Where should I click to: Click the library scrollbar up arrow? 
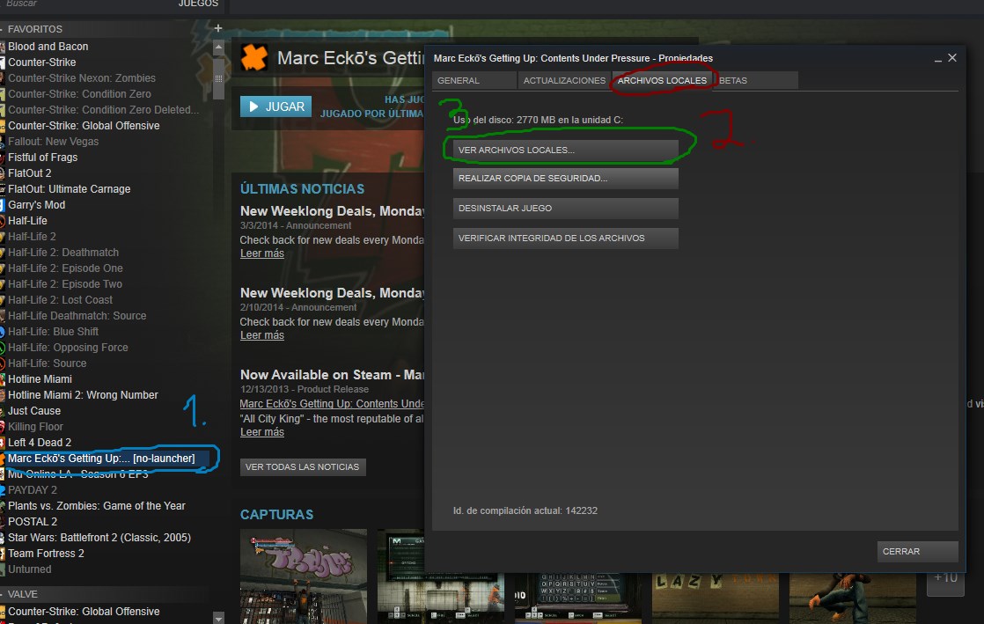click(x=218, y=47)
